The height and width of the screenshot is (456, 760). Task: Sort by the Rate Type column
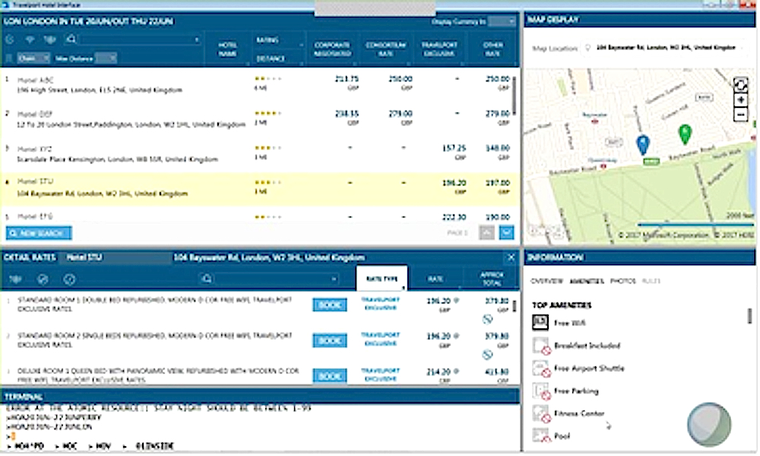pos(382,279)
